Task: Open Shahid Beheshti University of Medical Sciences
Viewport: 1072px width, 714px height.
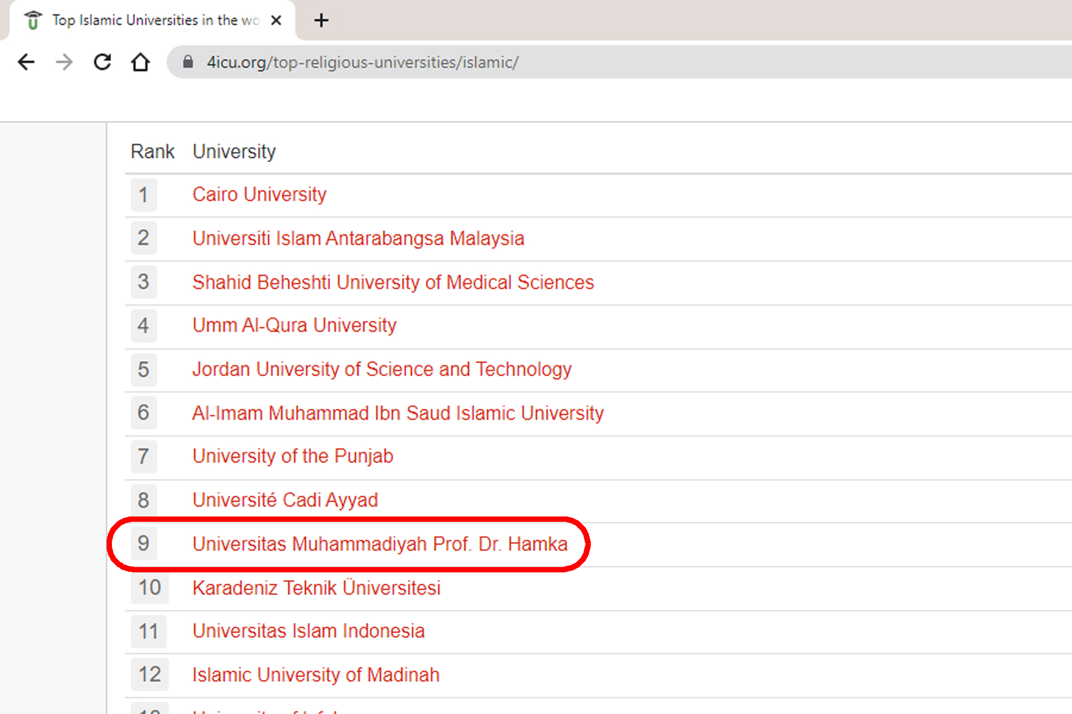Action: [393, 282]
